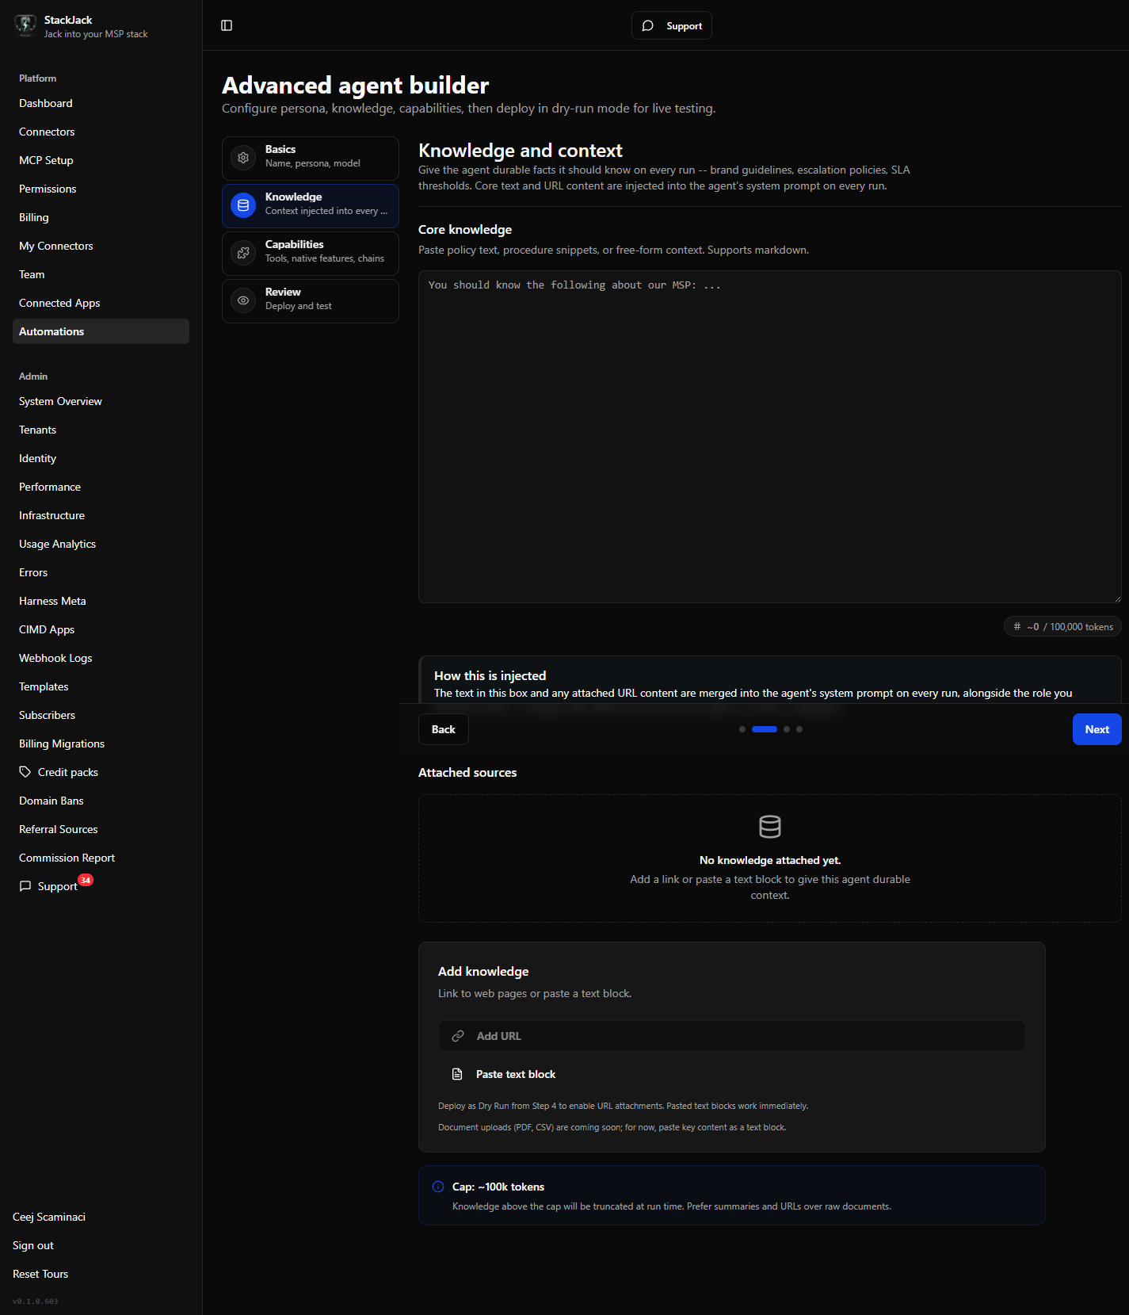Open the Basics step

pos(311,158)
